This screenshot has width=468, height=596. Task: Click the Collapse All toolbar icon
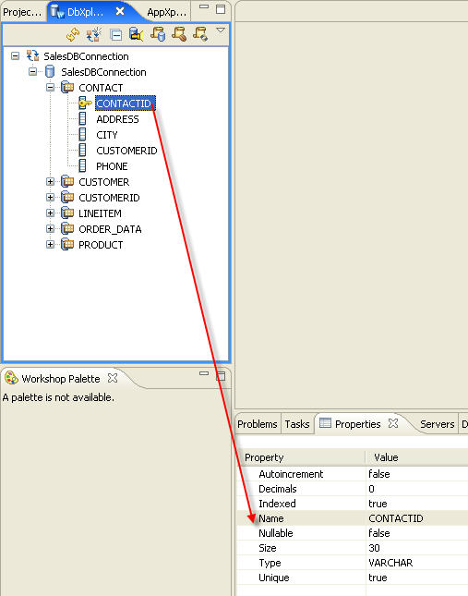115,35
